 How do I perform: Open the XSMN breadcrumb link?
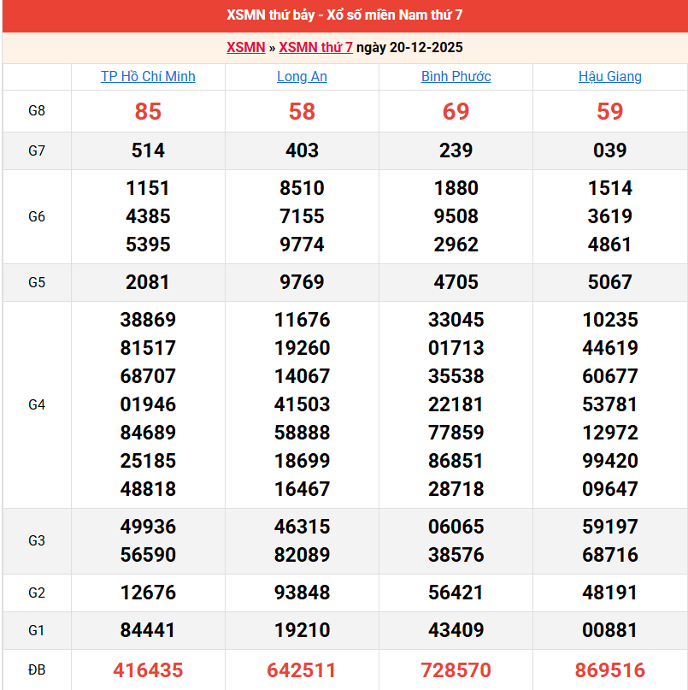pyautogui.click(x=245, y=47)
